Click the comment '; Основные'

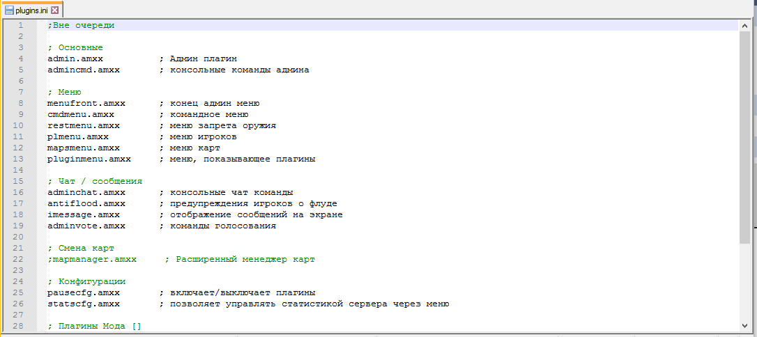[x=75, y=48]
